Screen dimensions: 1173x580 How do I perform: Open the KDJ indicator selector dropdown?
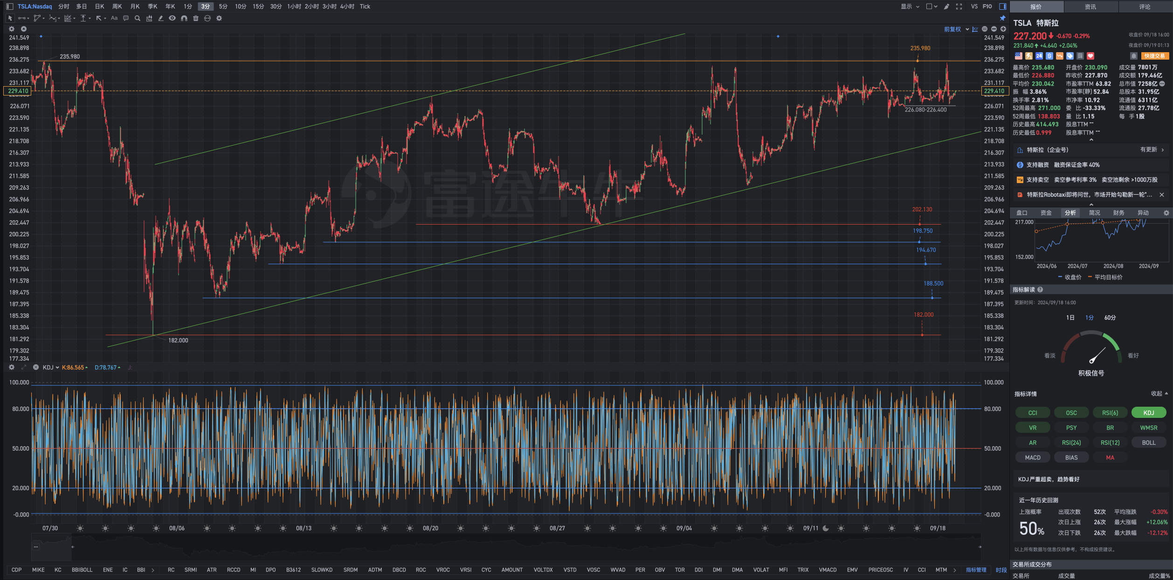[x=51, y=367]
